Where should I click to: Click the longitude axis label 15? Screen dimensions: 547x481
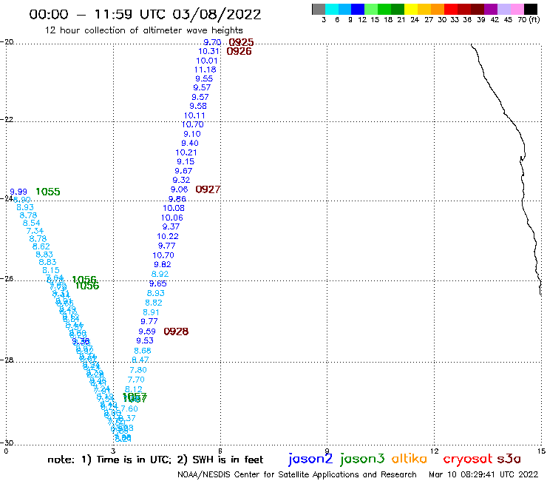541,451
